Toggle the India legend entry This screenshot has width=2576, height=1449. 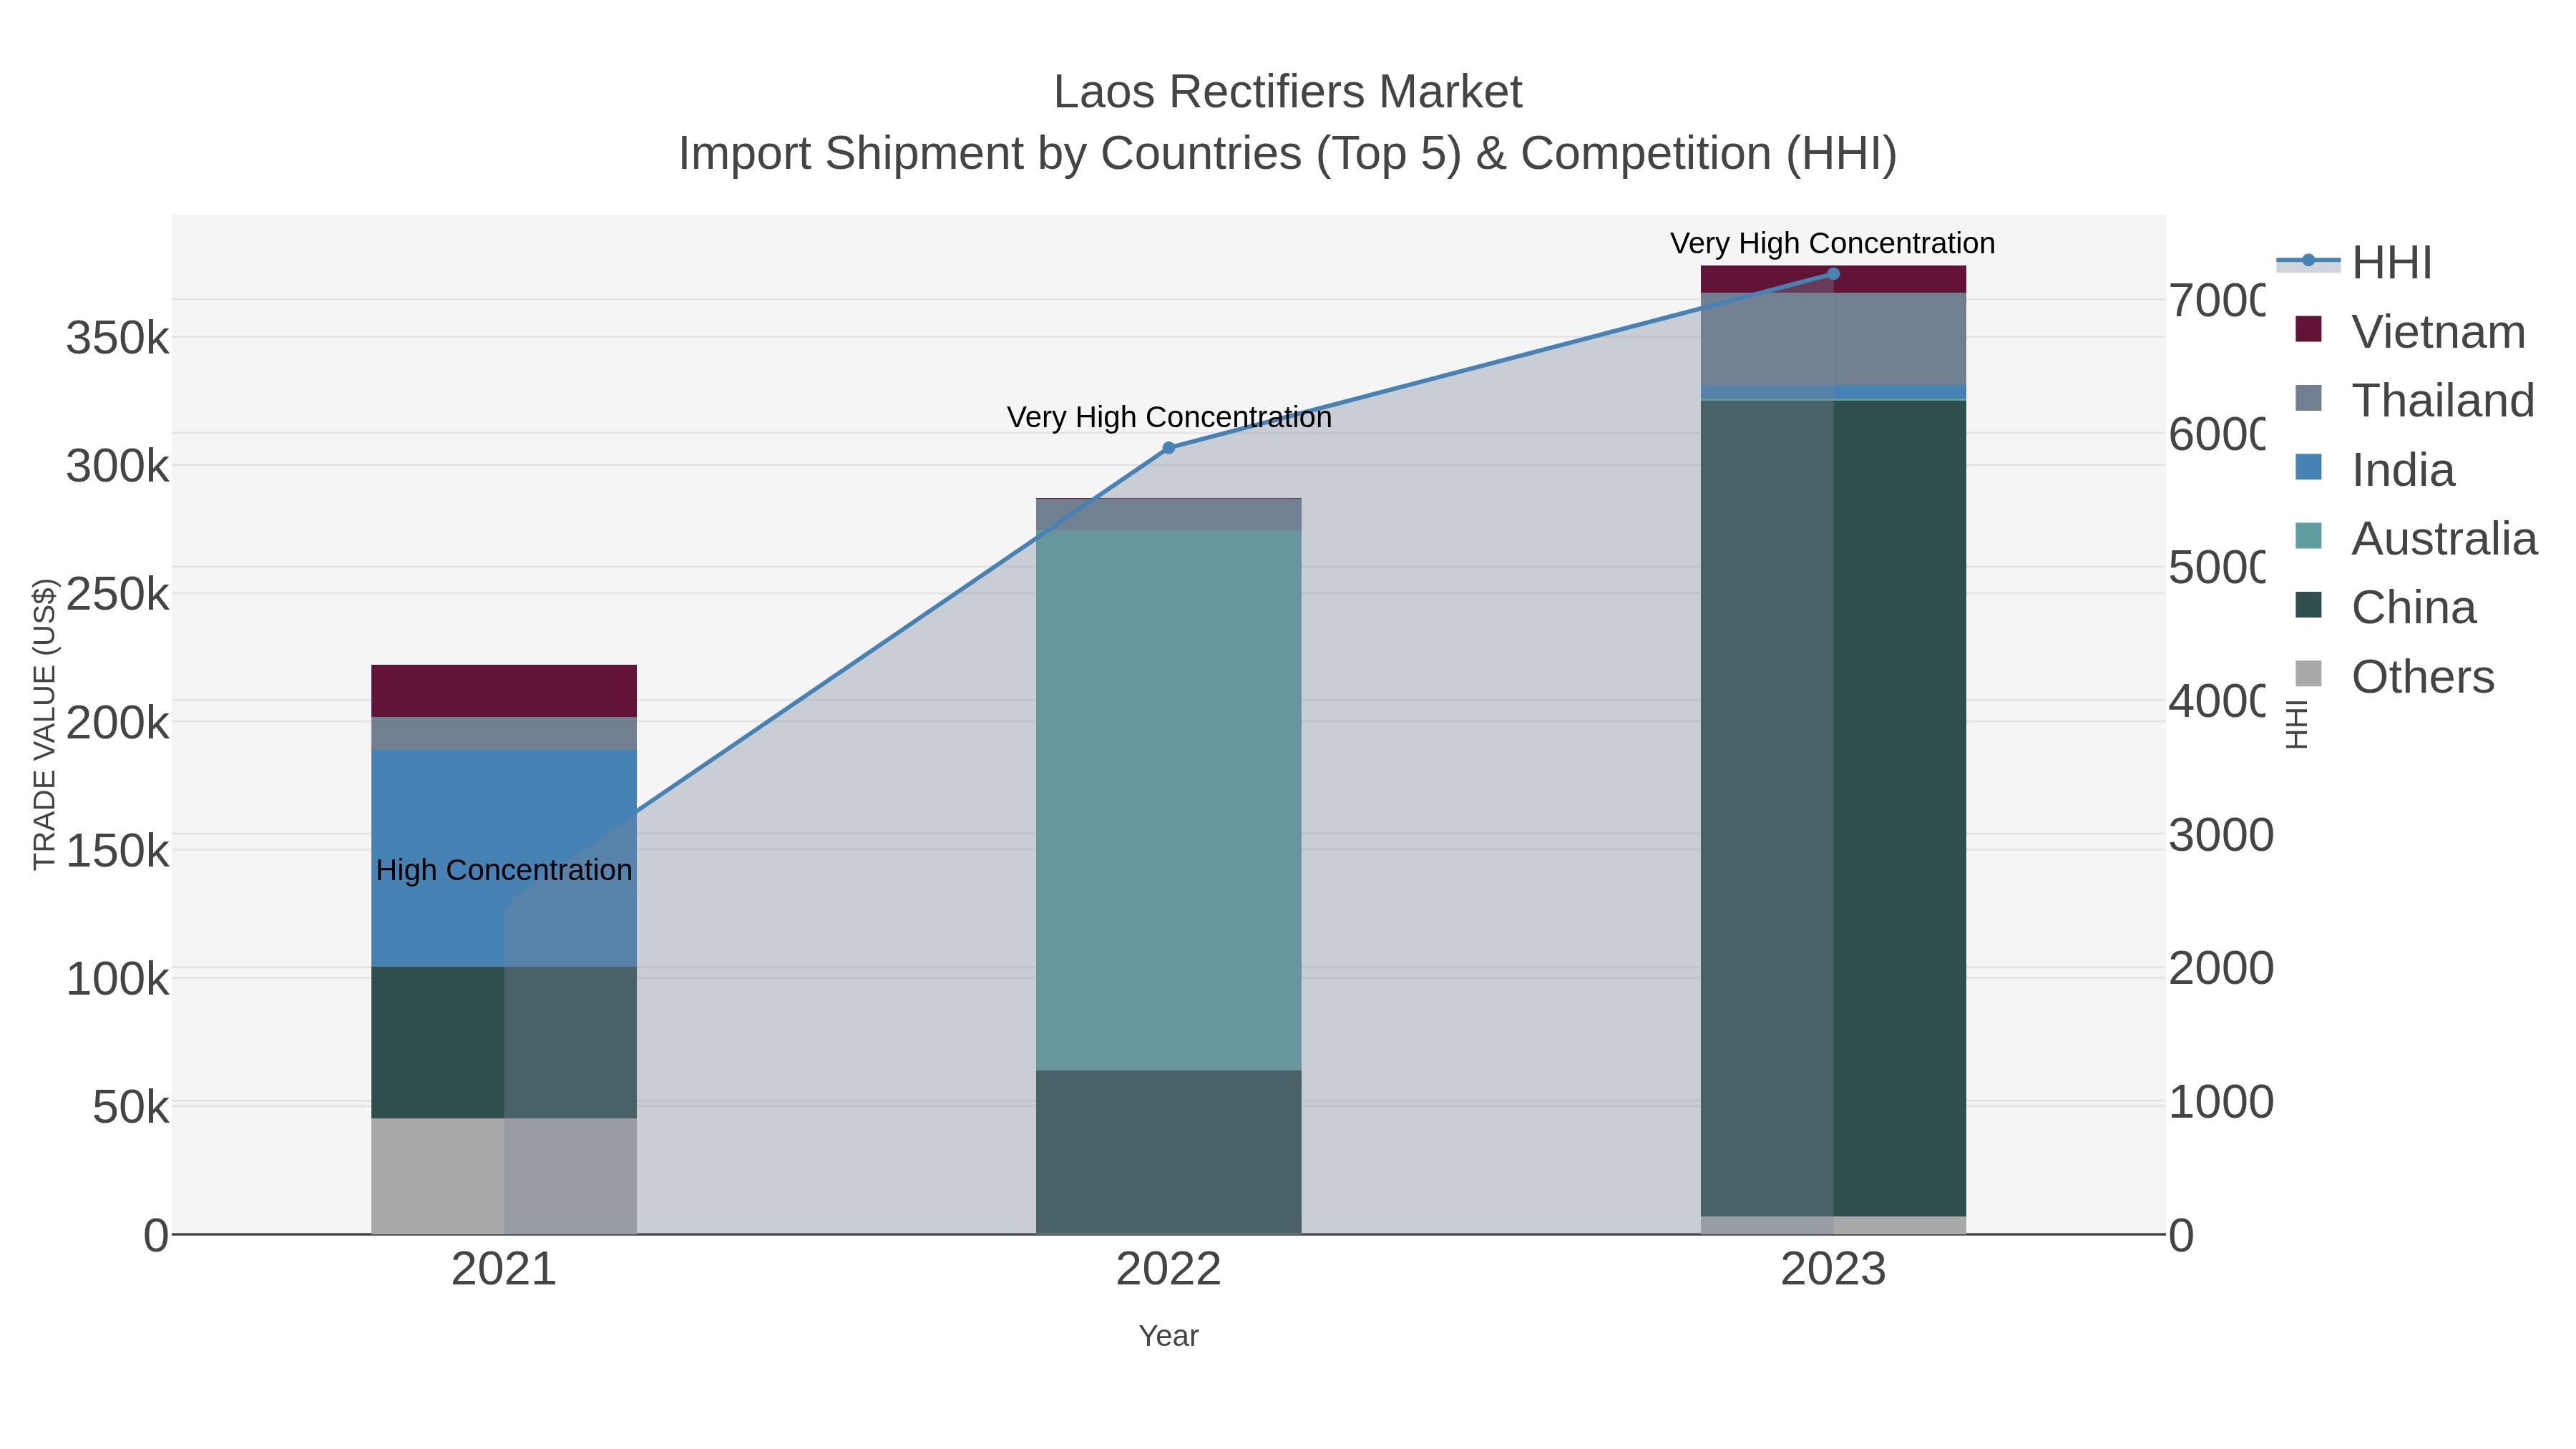click(2374, 470)
